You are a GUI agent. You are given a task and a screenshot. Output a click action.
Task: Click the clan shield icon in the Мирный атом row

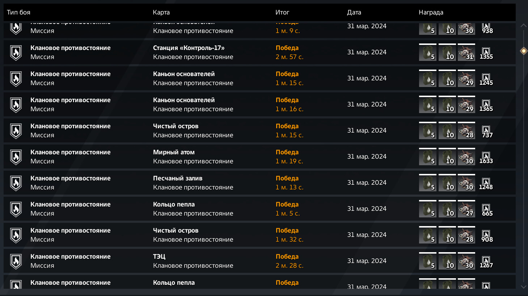[16, 157]
